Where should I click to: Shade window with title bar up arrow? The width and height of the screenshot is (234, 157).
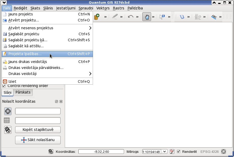pos(214,3)
